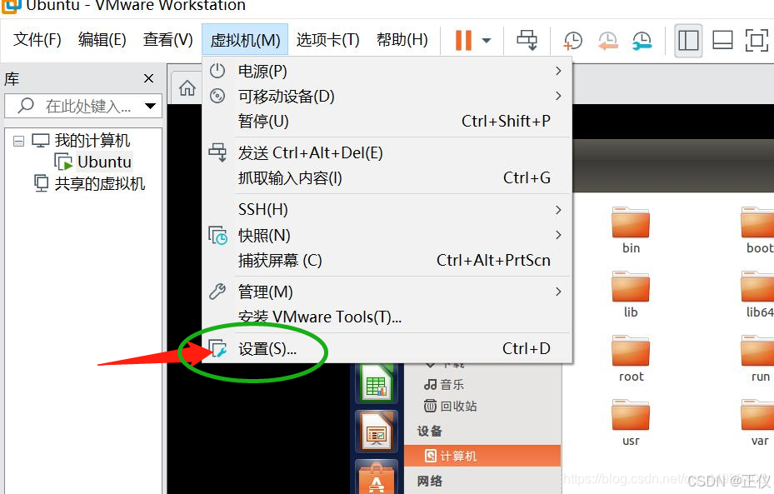Open 回收站 in the file manager sidebar
The width and height of the screenshot is (774, 494).
click(x=450, y=407)
